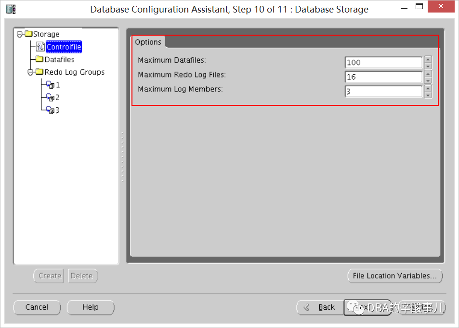Increase Maximum Log Members value

click(x=428, y=88)
